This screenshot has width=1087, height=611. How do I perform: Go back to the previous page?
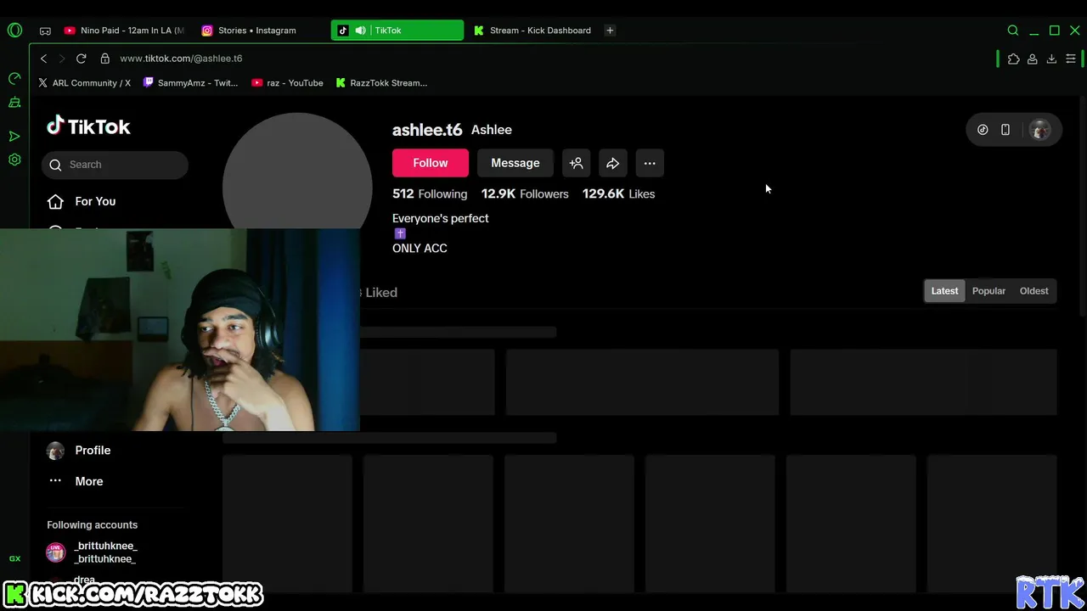44,59
